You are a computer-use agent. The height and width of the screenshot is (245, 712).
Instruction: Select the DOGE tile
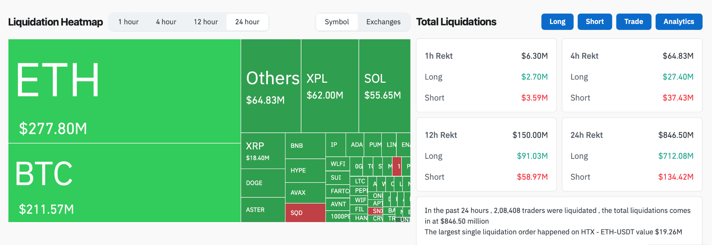[x=262, y=183]
